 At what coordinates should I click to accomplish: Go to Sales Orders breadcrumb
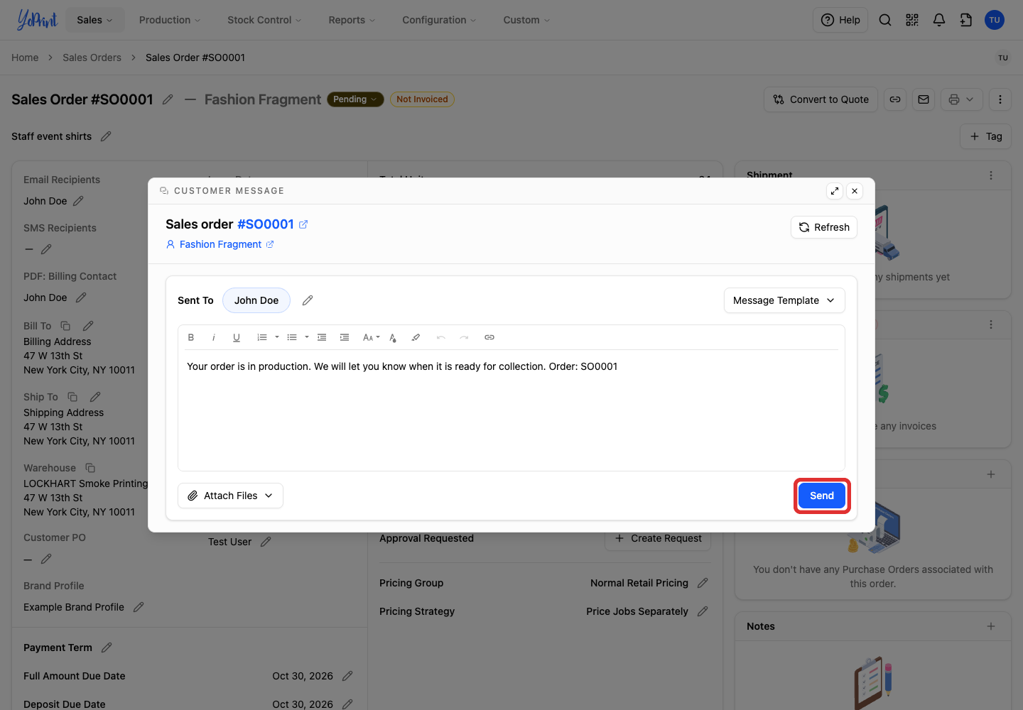(x=92, y=58)
